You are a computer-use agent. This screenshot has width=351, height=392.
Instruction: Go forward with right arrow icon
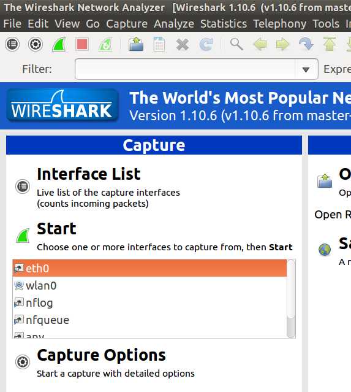tap(282, 45)
